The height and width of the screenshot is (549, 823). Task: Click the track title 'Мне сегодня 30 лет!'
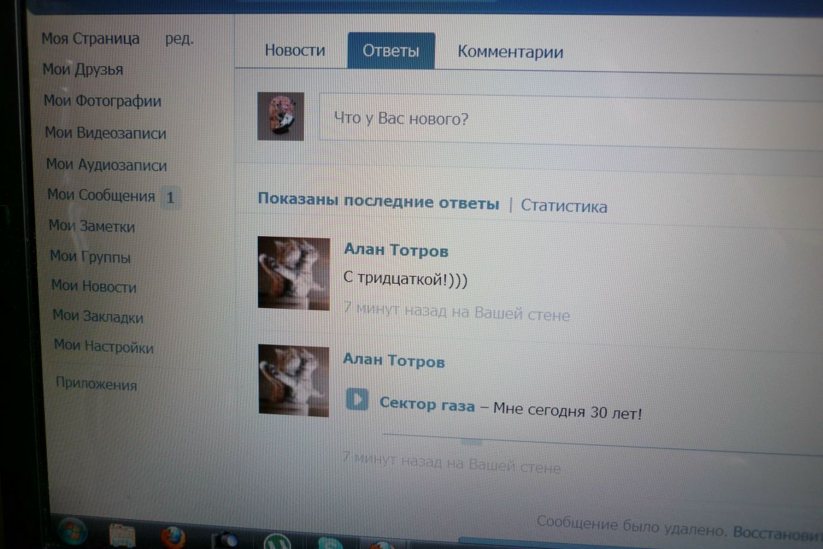[x=567, y=411]
